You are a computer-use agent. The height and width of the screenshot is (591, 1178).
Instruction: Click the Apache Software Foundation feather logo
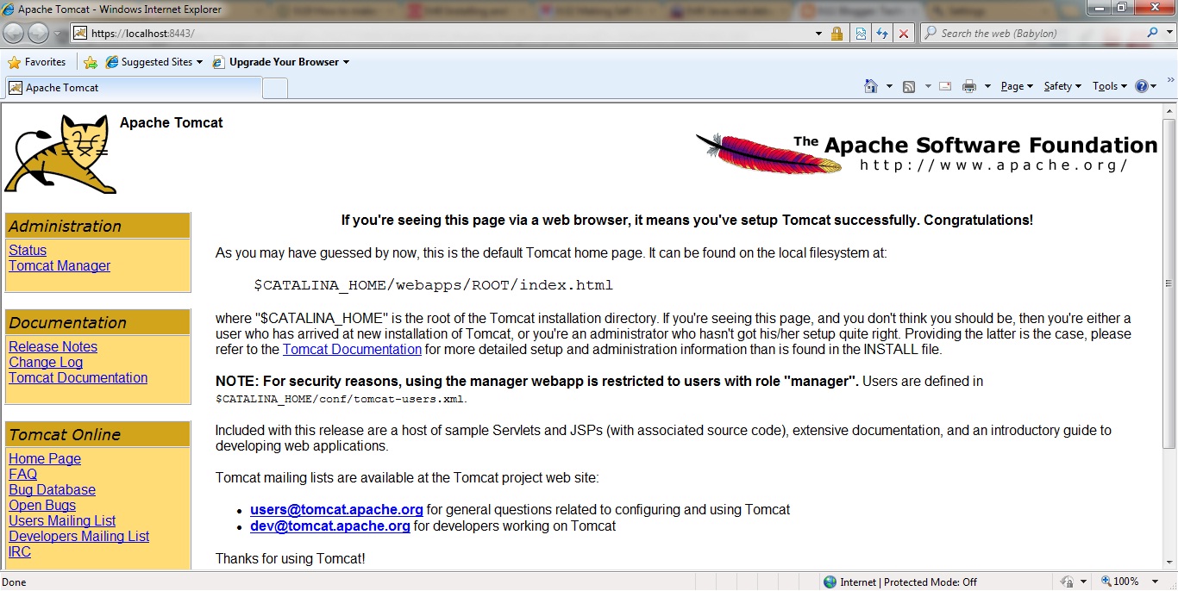click(927, 153)
